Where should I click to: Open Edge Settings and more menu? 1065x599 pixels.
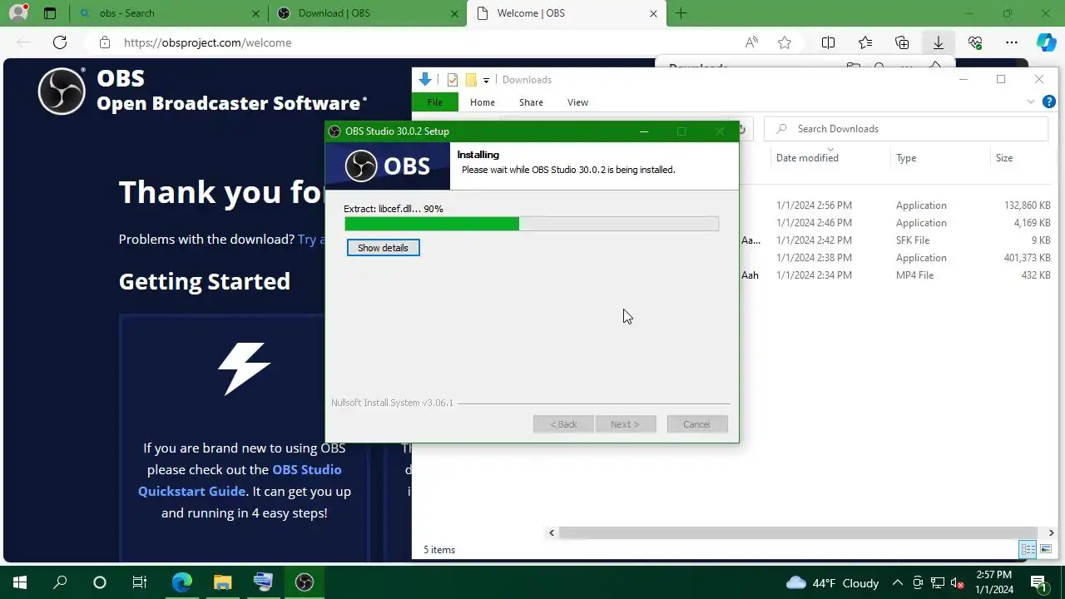point(1012,42)
